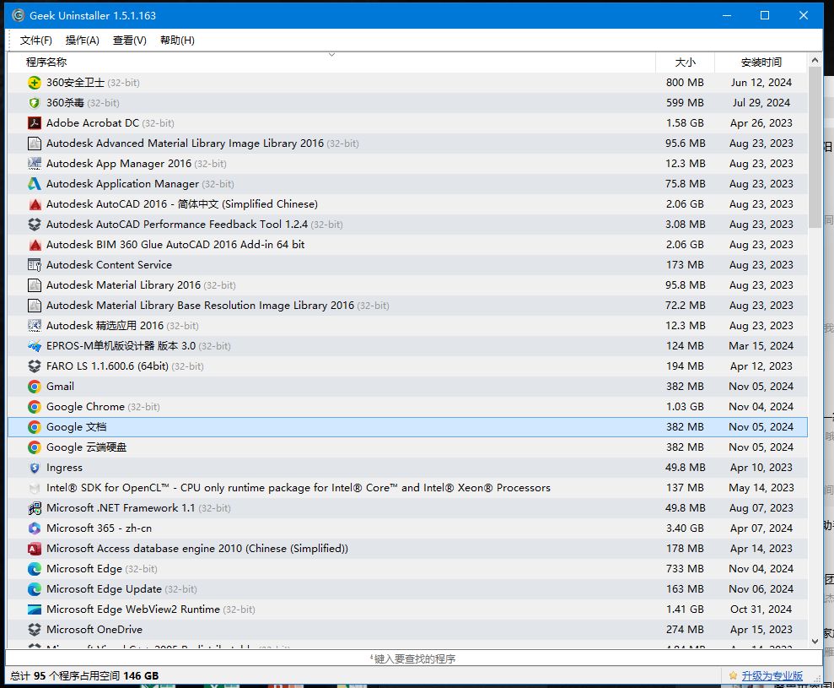Click the Microsoft Edge WebView2 Runtime icon
The width and height of the screenshot is (834, 688).
34,609
